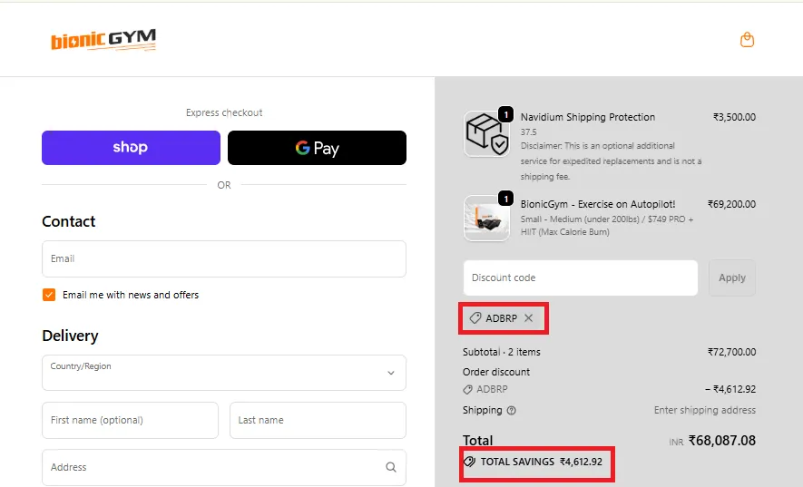
Task: Remove the ADBRP discount code
Action: point(529,318)
